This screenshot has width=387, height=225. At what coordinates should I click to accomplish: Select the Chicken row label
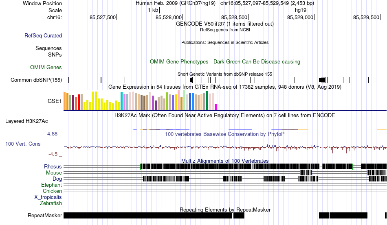[x=52, y=191]
